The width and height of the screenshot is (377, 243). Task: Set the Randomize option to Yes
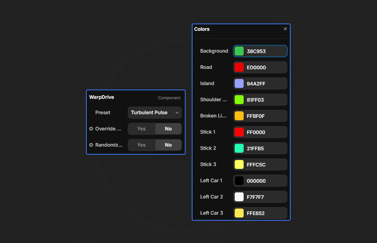[141, 145]
